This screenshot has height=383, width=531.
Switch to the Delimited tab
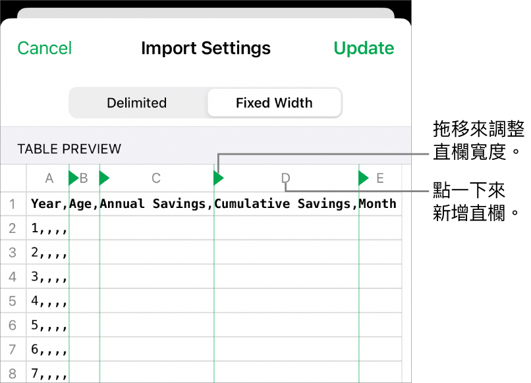click(137, 103)
